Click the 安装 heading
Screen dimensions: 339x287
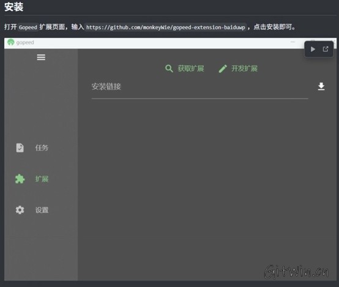tap(14, 7)
